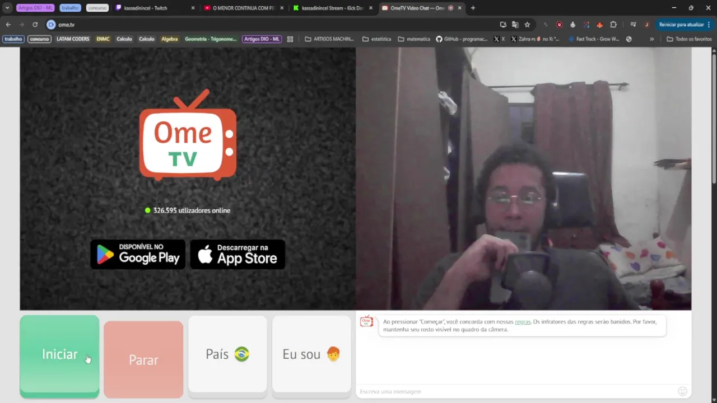Open the ARTIGOS MACHIN... bookmark folder
This screenshot has height=403, width=717.
(x=329, y=39)
